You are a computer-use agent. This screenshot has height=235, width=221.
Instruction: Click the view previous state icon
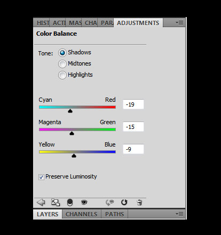(109, 202)
